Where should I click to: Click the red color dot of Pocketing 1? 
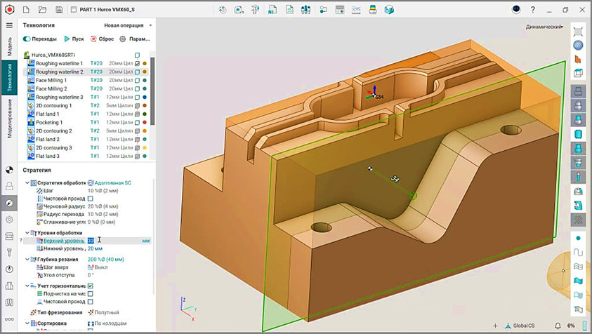pos(145,122)
